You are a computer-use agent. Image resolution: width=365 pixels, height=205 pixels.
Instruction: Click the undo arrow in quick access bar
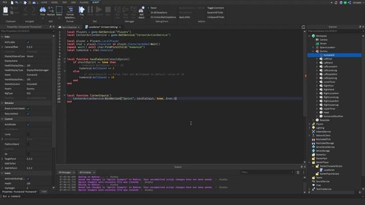tap(17, 2)
